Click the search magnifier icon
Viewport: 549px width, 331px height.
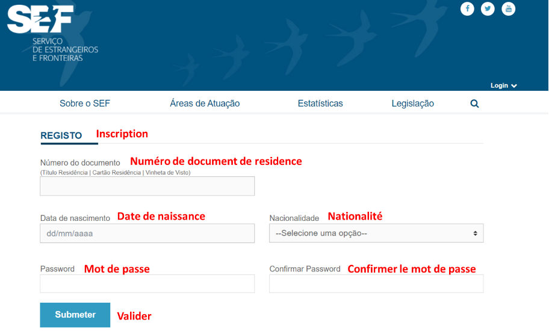click(x=474, y=104)
